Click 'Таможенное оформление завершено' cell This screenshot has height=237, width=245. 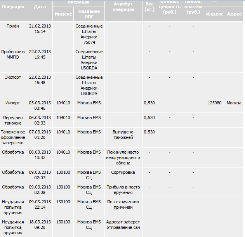point(13,137)
